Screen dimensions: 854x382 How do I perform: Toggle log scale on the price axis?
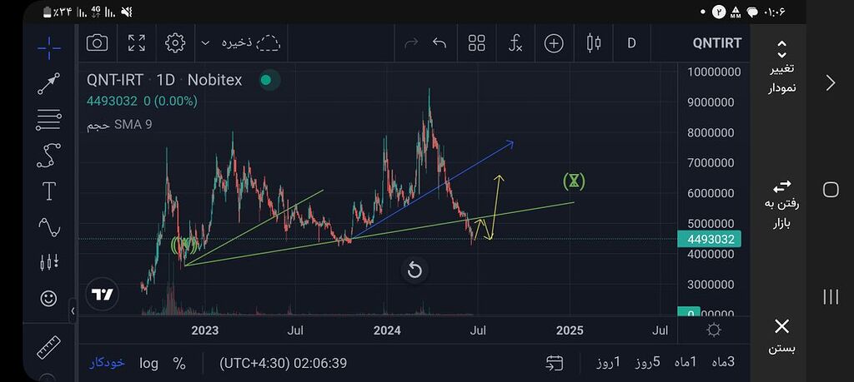(148, 363)
